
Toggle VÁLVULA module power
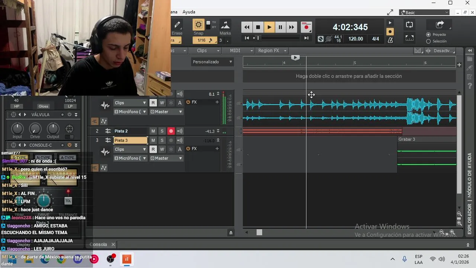70,115
